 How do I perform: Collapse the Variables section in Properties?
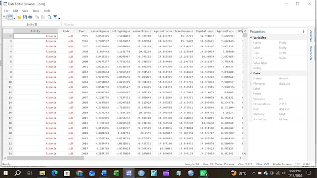[251, 38]
